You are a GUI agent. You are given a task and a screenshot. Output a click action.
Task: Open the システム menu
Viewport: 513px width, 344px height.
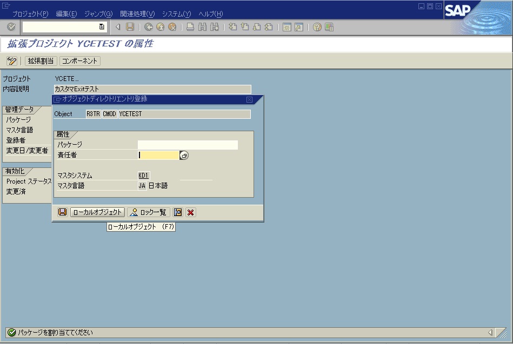[x=175, y=14]
